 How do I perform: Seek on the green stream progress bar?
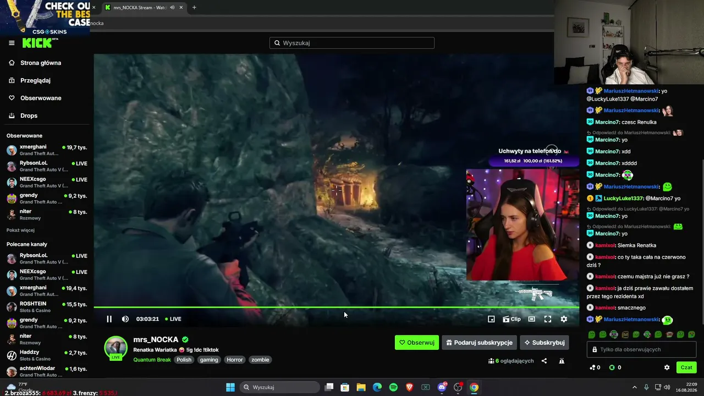point(336,307)
